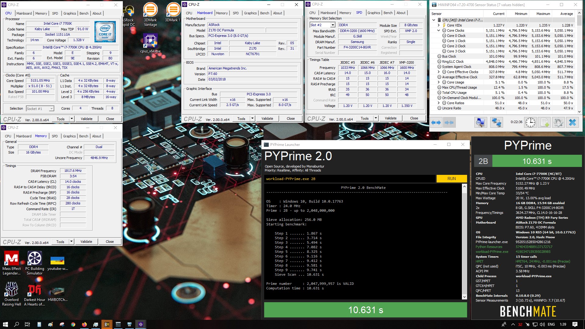Open the 3DMark Vantage desktop icon
This screenshot has height=329, width=585.
pos(151,15)
